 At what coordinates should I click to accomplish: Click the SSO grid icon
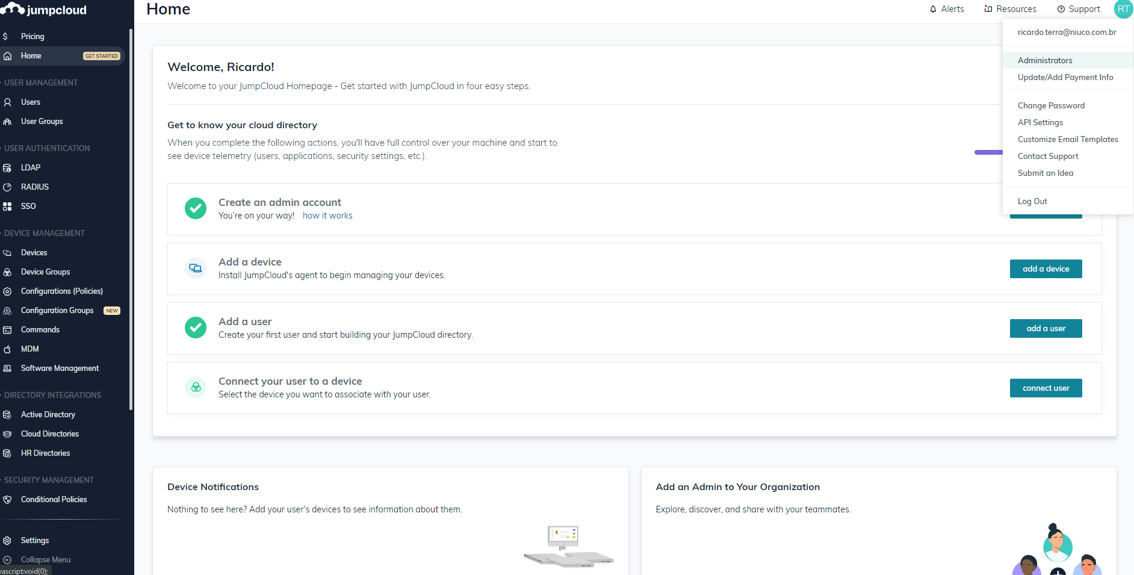coord(7,207)
